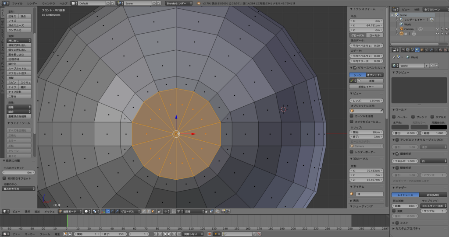Select the rotate manipulator arc icon

(x=112, y=211)
